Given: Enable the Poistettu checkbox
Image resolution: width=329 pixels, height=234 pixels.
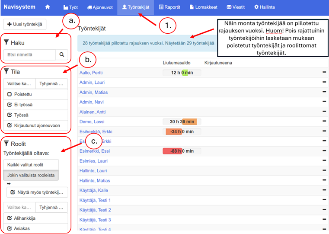Looking at the screenshot, I should 10,94.
